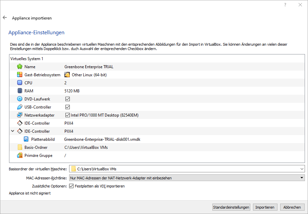Select the Name row label
This screenshot has width=308, height=214.
(30, 67)
